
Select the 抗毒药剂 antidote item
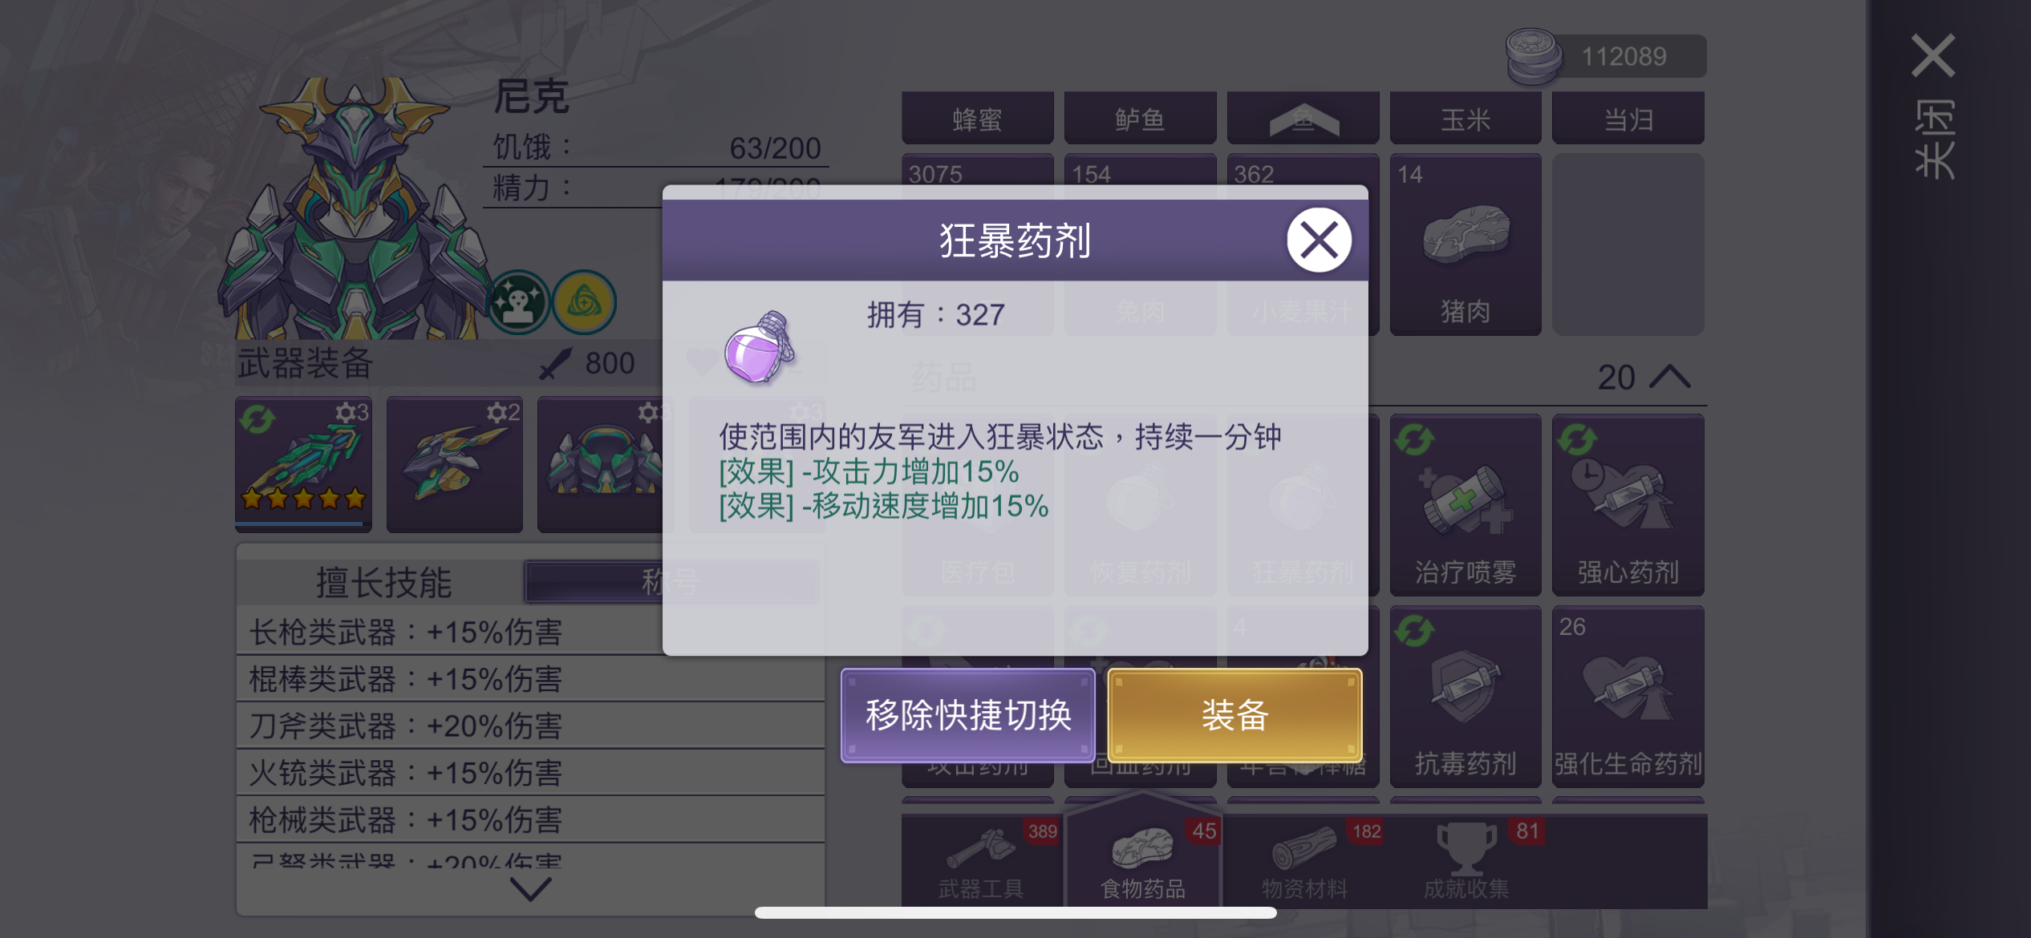pos(1465,696)
